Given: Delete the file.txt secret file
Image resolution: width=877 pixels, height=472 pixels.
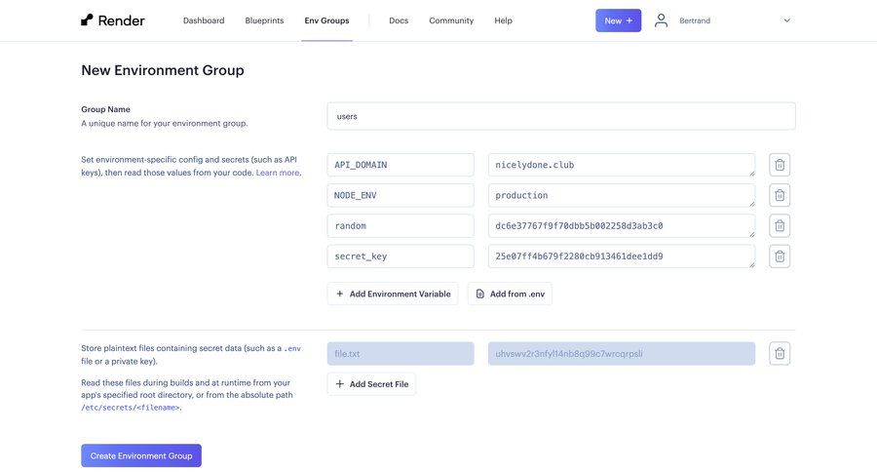Looking at the screenshot, I should (x=780, y=353).
